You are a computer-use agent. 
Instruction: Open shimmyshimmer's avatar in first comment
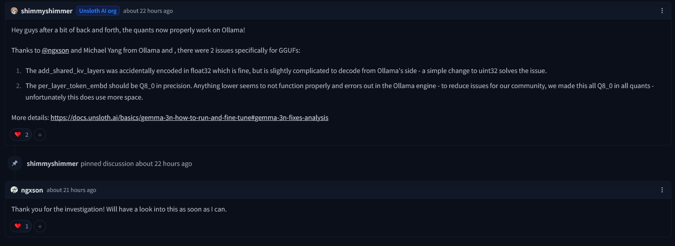(14, 11)
